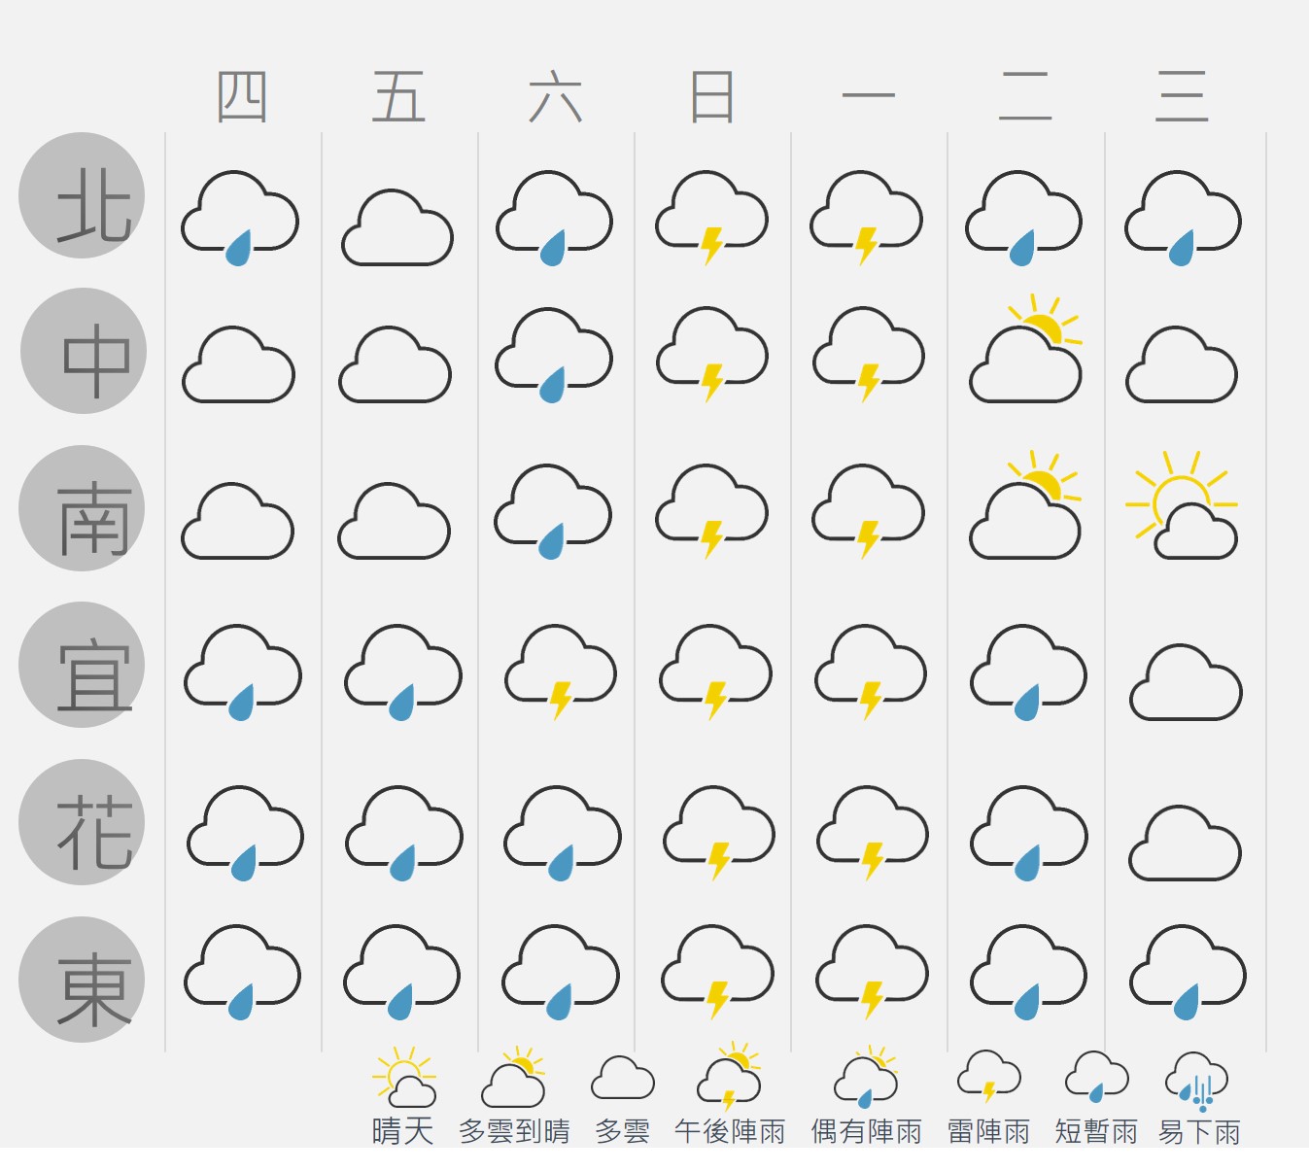Click the 東 region circle
Image resolution: width=1309 pixels, height=1171 pixels.
82,980
